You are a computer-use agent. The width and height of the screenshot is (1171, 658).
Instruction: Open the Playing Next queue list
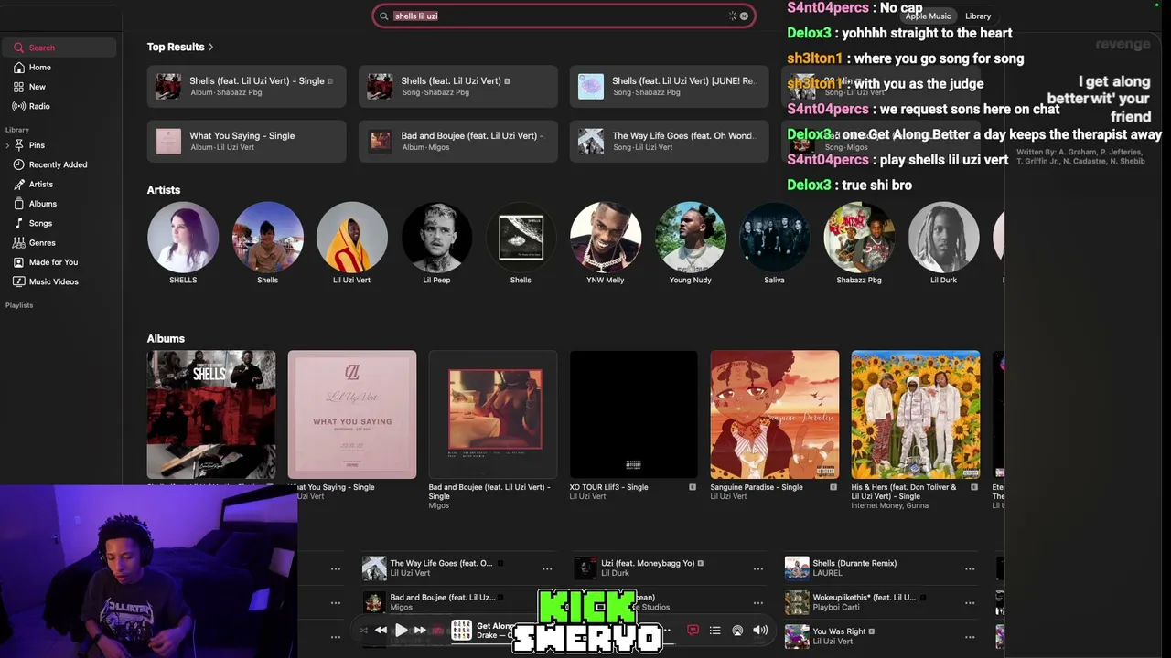(714, 630)
